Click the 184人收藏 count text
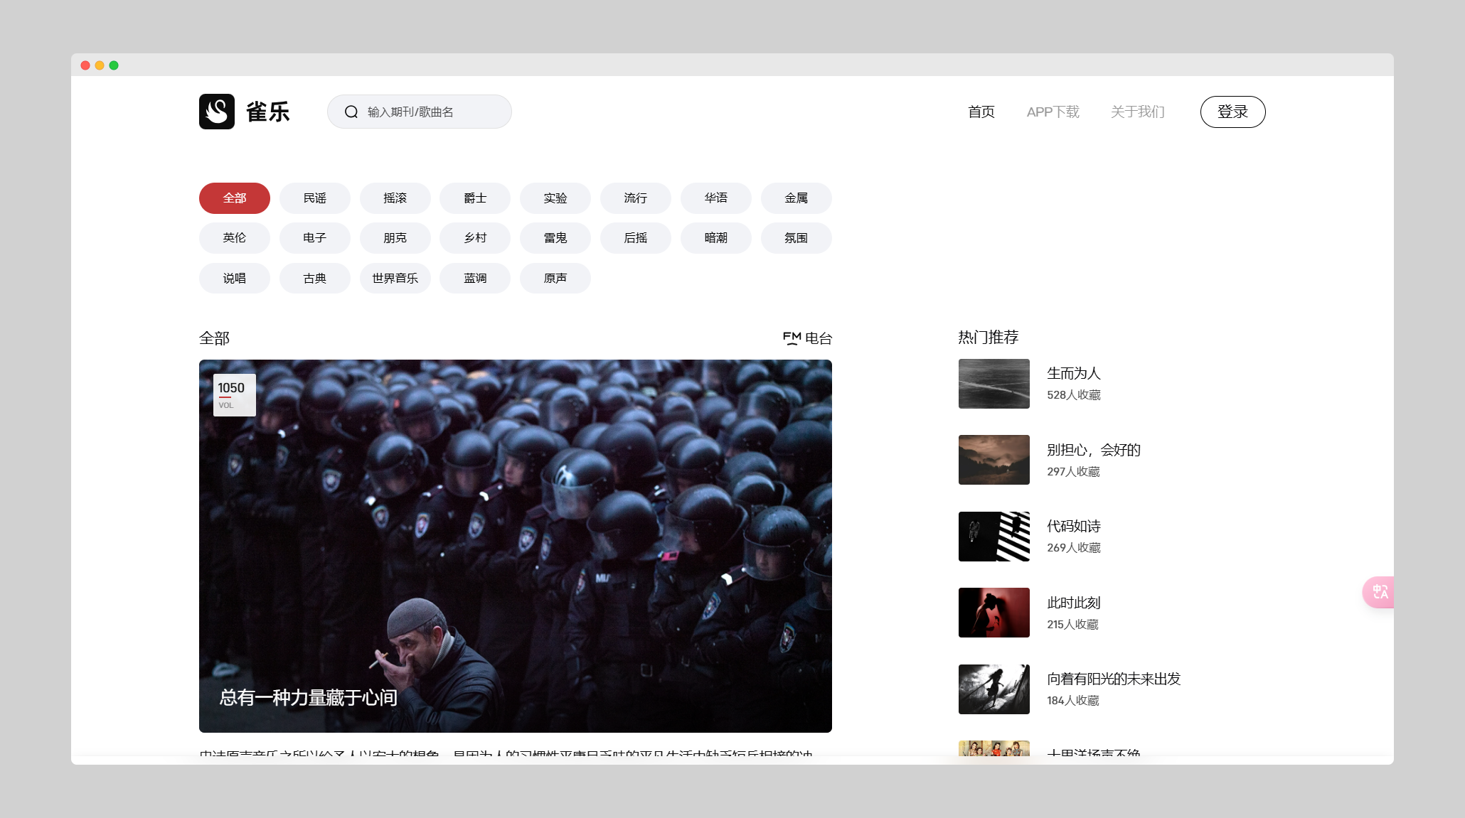The width and height of the screenshot is (1465, 818). [x=1073, y=701]
